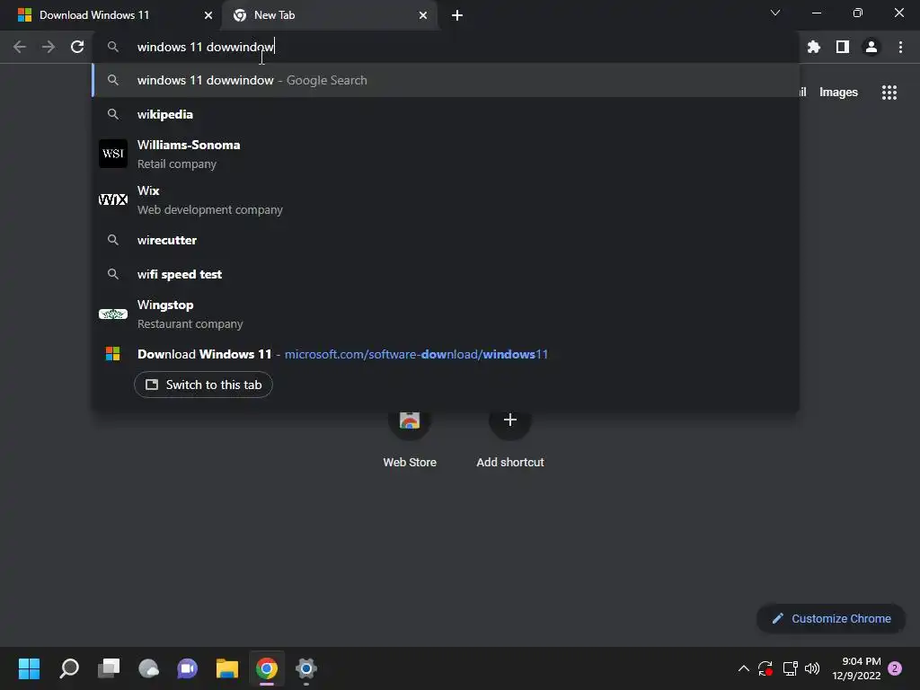The height and width of the screenshot is (690, 920).
Task: Open the Chrome profile avatar
Action: [x=871, y=47]
